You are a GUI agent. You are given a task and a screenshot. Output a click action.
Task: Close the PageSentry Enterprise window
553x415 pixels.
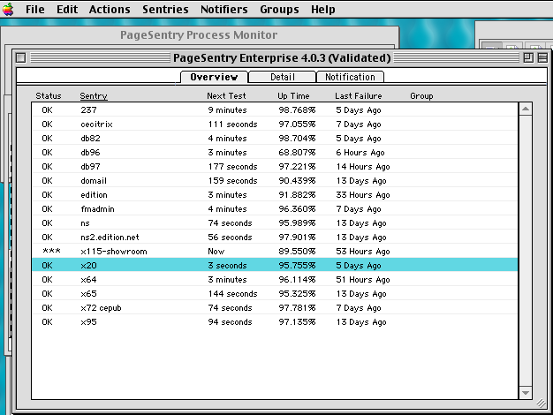pos(21,57)
